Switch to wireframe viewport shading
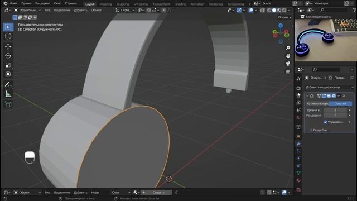 (x=269, y=10)
